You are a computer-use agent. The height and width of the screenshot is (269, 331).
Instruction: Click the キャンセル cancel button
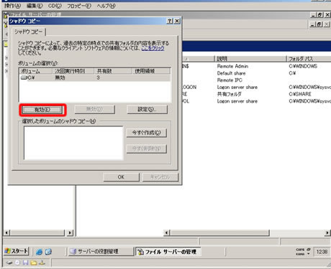[x=160, y=177]
